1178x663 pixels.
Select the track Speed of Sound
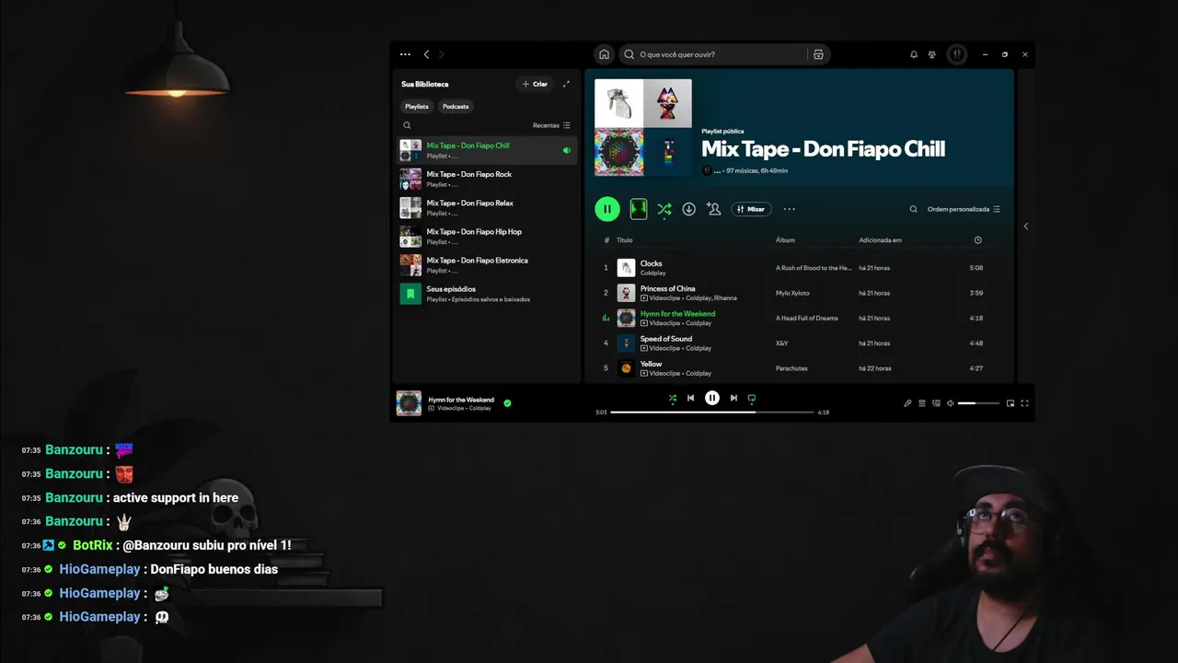(666, 339)
